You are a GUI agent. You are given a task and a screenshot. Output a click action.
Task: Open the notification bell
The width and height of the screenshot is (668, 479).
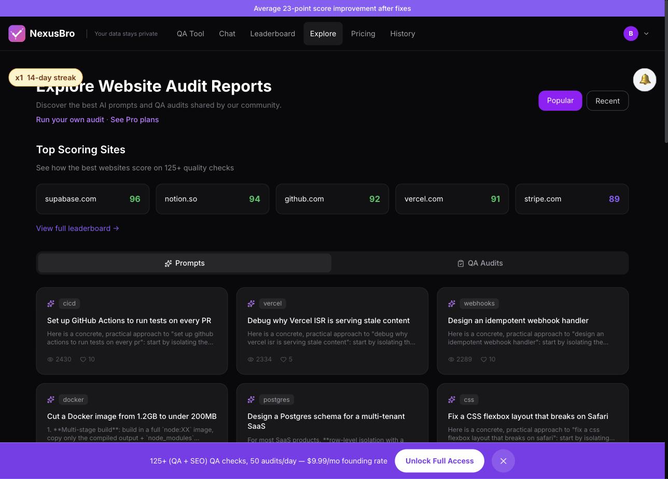tap(645, 80)
